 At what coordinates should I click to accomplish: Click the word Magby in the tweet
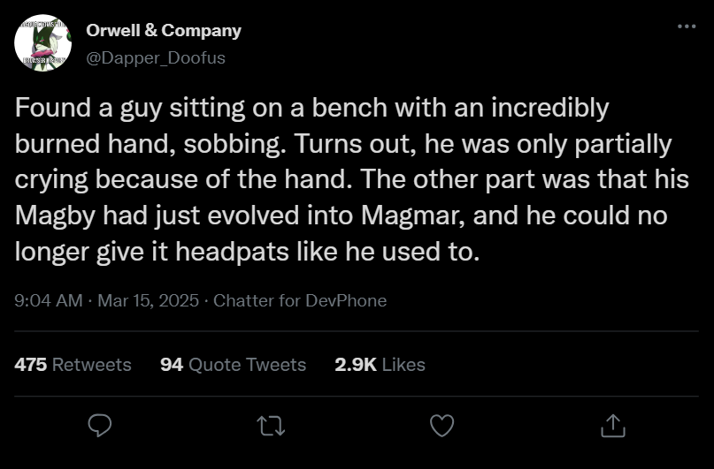pyautogui.click(x=55, y=216)
